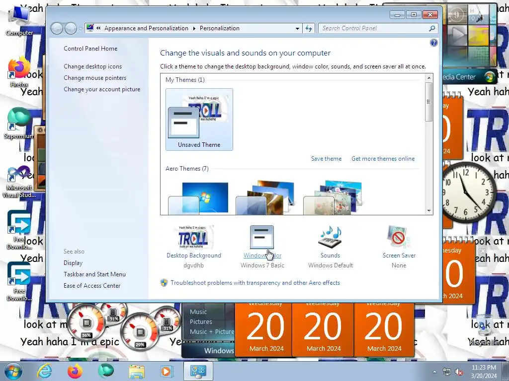The image size is (509, 381).
Task: Open Ease of Access Center link
Action: [92, 285]
